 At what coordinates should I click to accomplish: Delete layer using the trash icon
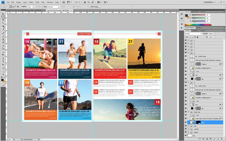(222, 139)
